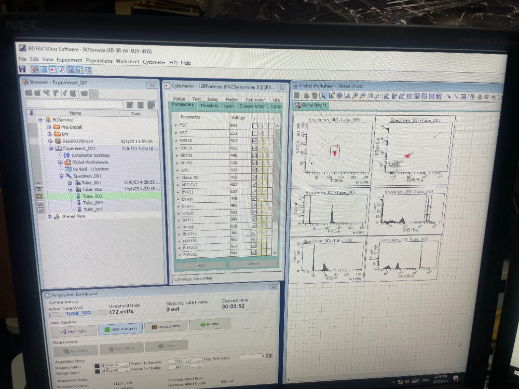Expand the Tube_001 tree node

click(70, 183)
